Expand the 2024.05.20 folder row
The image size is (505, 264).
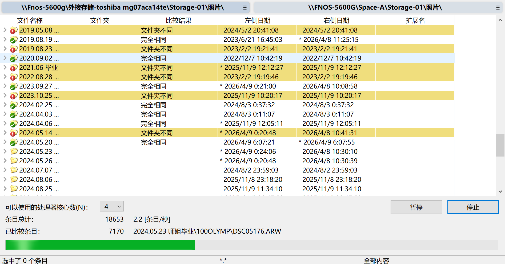pos(5,142)
